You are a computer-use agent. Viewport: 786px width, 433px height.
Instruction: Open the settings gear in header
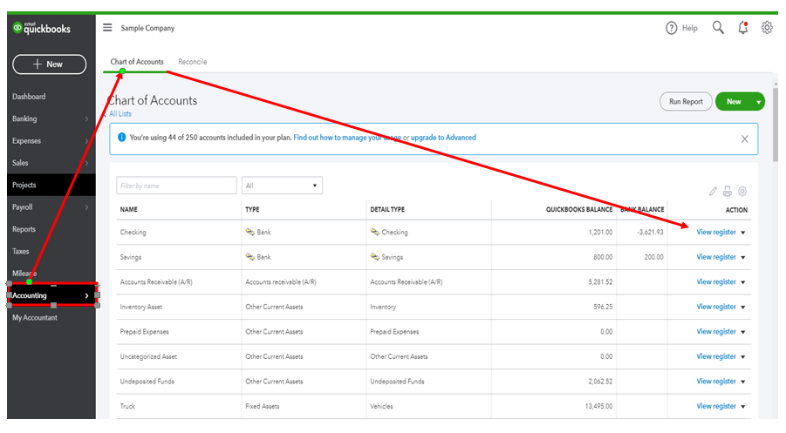[x=767, y=28]
